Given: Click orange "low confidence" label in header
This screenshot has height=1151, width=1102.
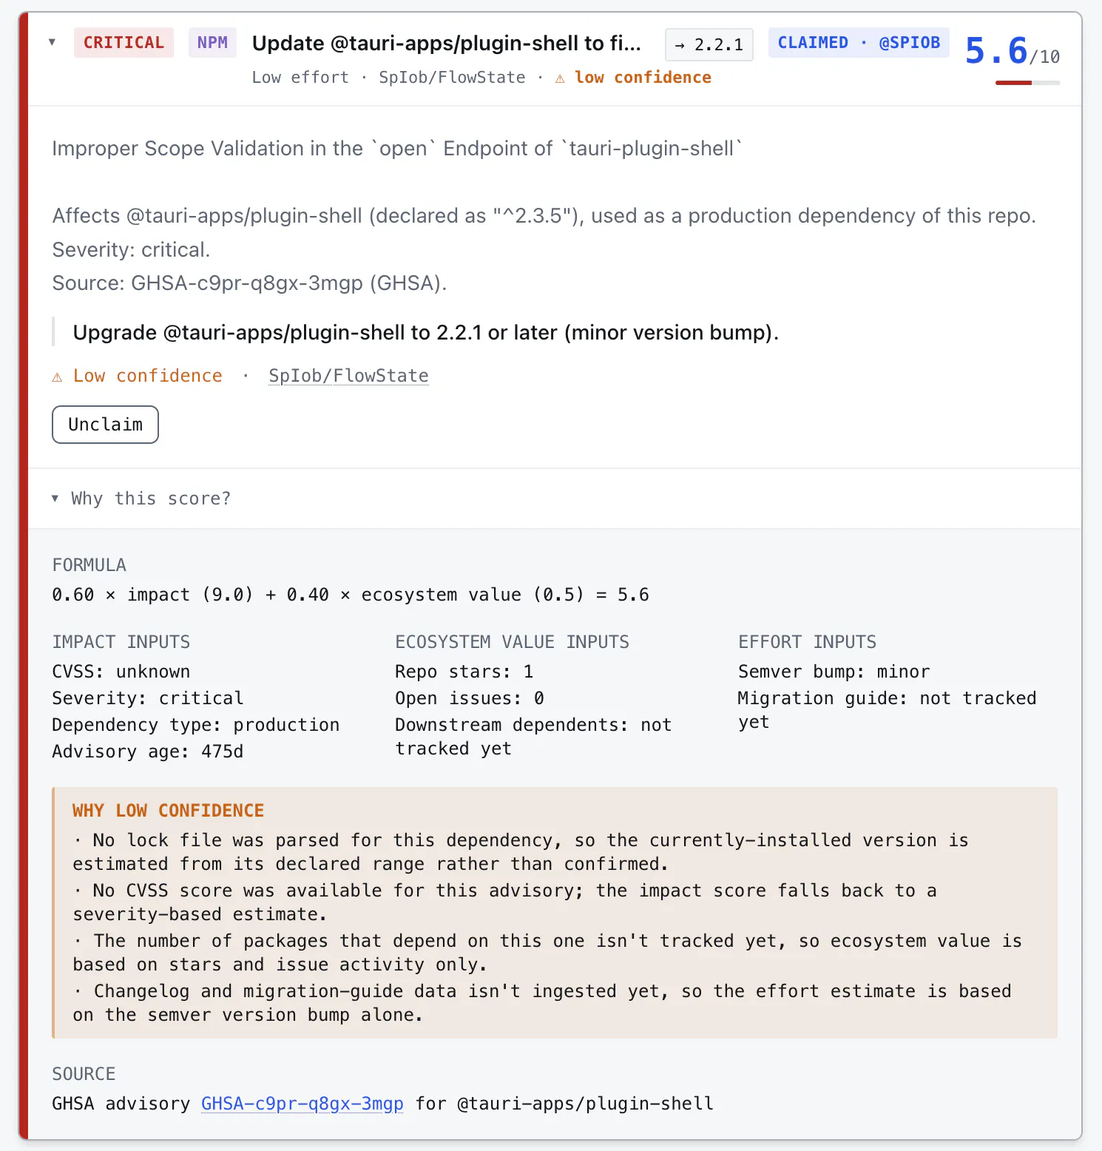Looking at the screenshot, I should pyautogui.click(x=643, y=78).
